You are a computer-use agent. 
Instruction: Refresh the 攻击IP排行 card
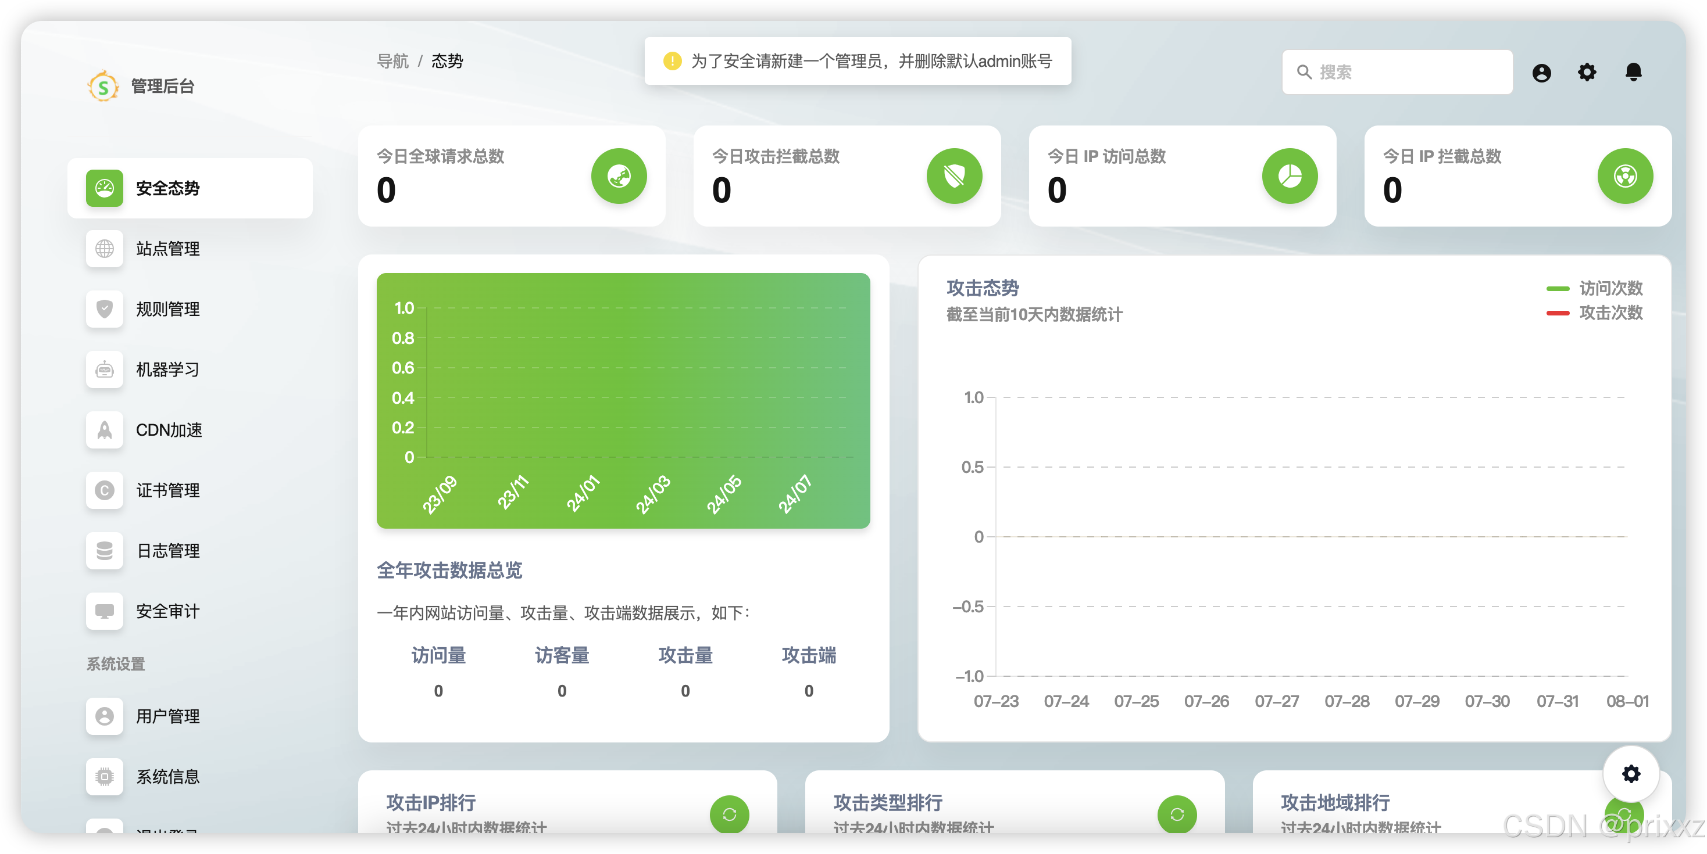click(730, 814)
